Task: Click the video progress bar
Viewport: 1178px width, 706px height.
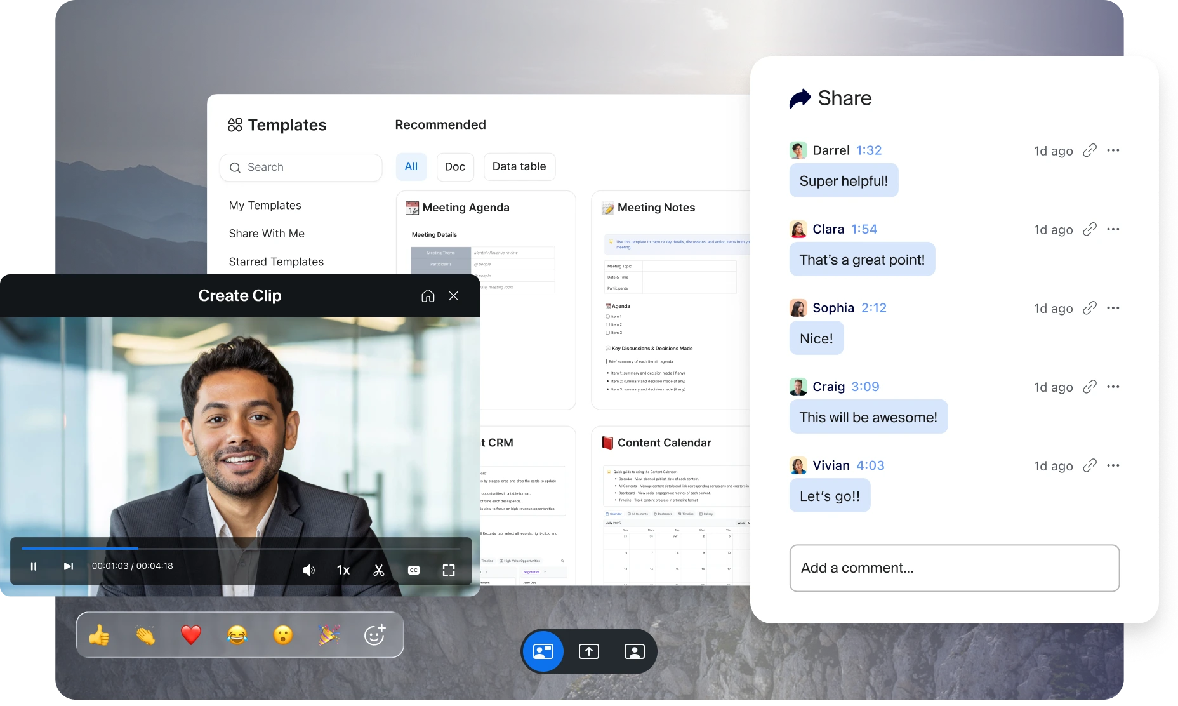Action: [x=241, y=548]
